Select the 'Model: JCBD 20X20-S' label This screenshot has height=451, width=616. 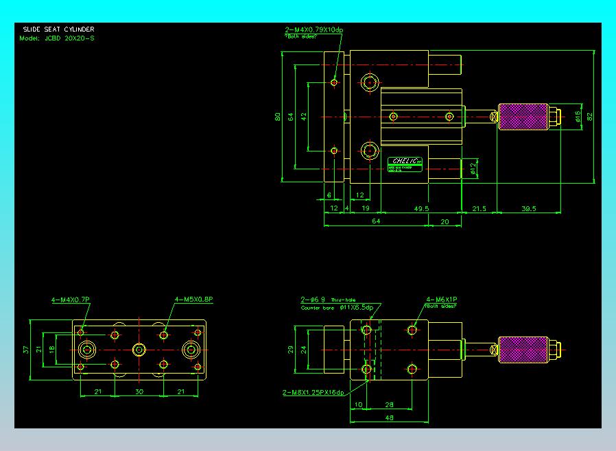click(57, 38)
